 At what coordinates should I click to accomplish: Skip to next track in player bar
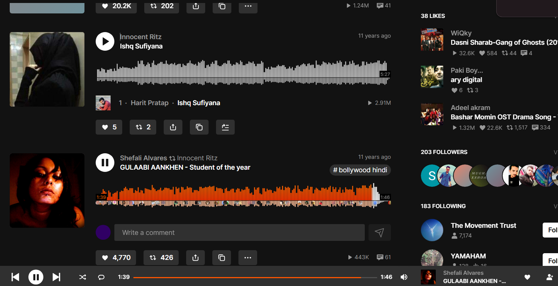click(x=56, y=277)
